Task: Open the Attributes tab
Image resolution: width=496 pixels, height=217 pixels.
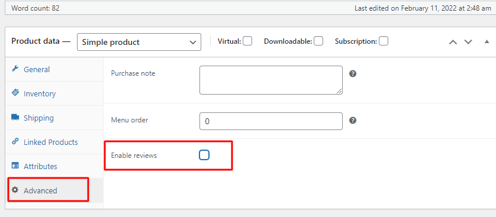Action: [x=54, y=167]
